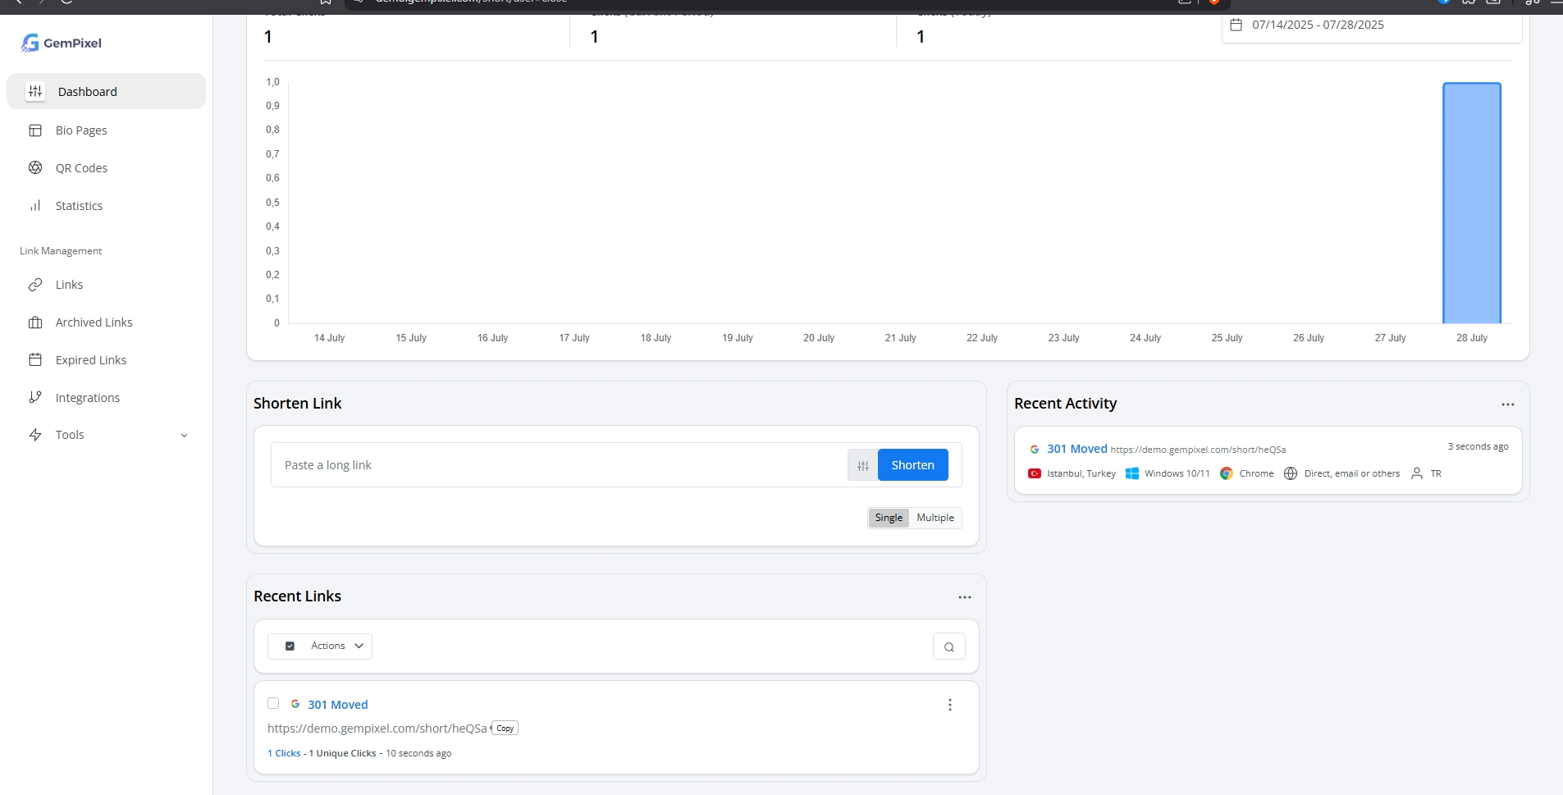
Task: Go to QR Codes page
Action: [x=81, y=168]
